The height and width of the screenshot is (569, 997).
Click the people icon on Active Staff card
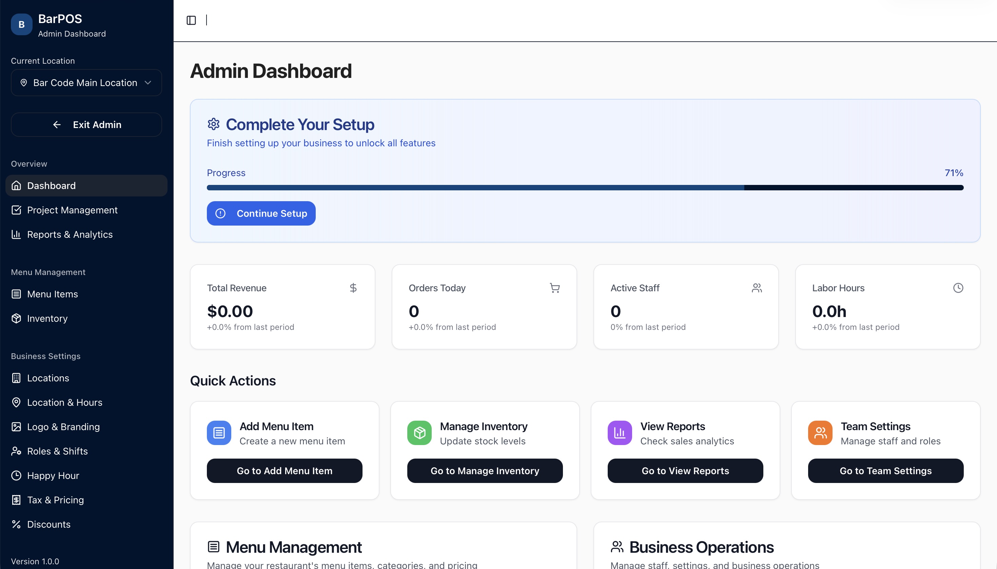coord(757,288)
